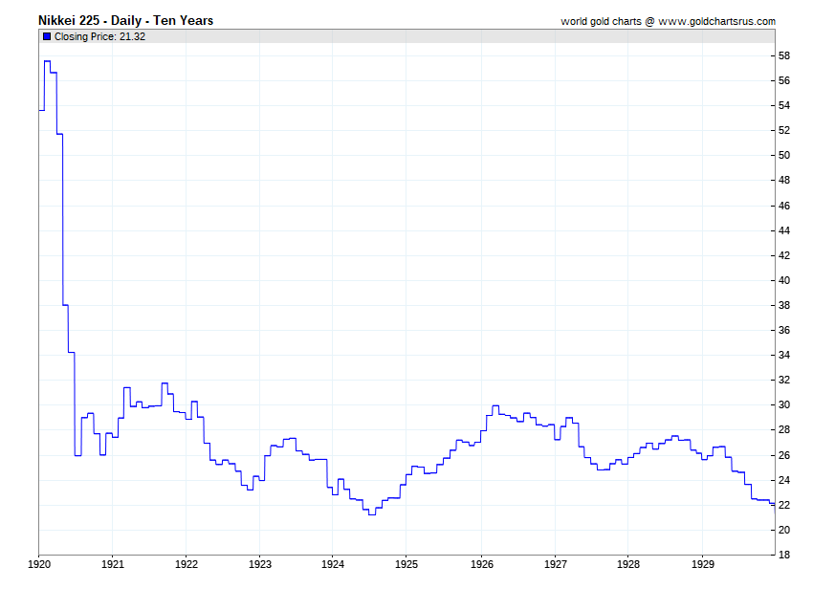Click the 52 value on the y-axis
The width and height of the screenshot is (813, 589).
coord(784,130)
